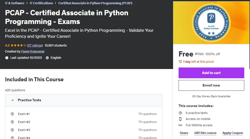Click the infinity lifetime access icon
Image resolution: width=250 pixels, height=139 pixels.
(x=180, y=125)
